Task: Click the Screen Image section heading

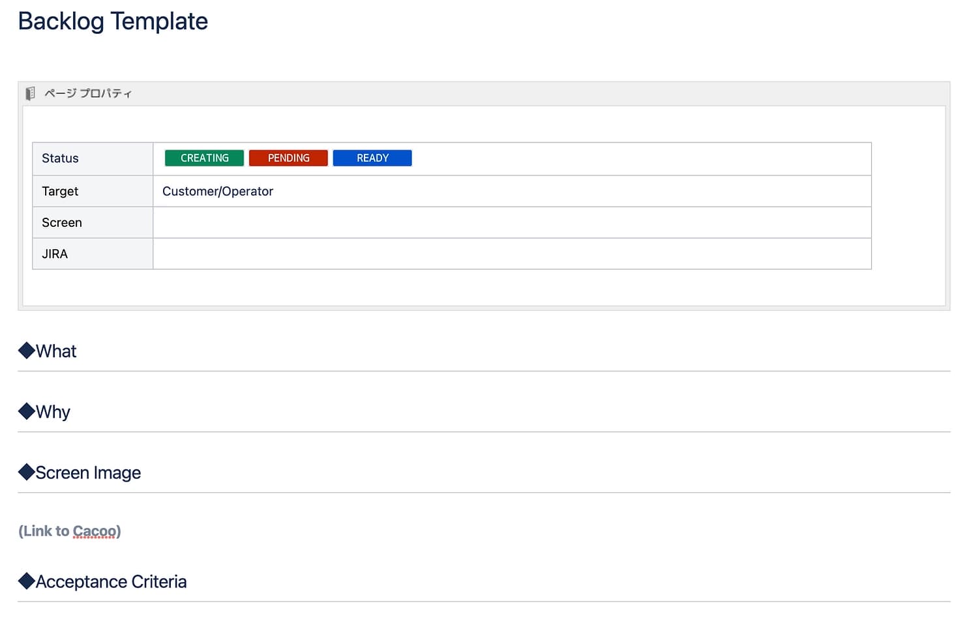Action: [88, 473]
